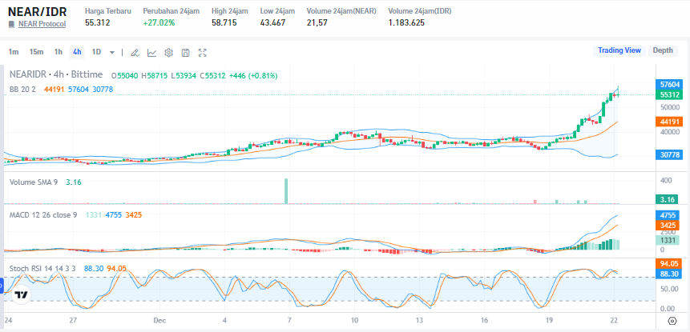
Task: Click the Harga Terbaru value 55.312
Action: [97, 23]
